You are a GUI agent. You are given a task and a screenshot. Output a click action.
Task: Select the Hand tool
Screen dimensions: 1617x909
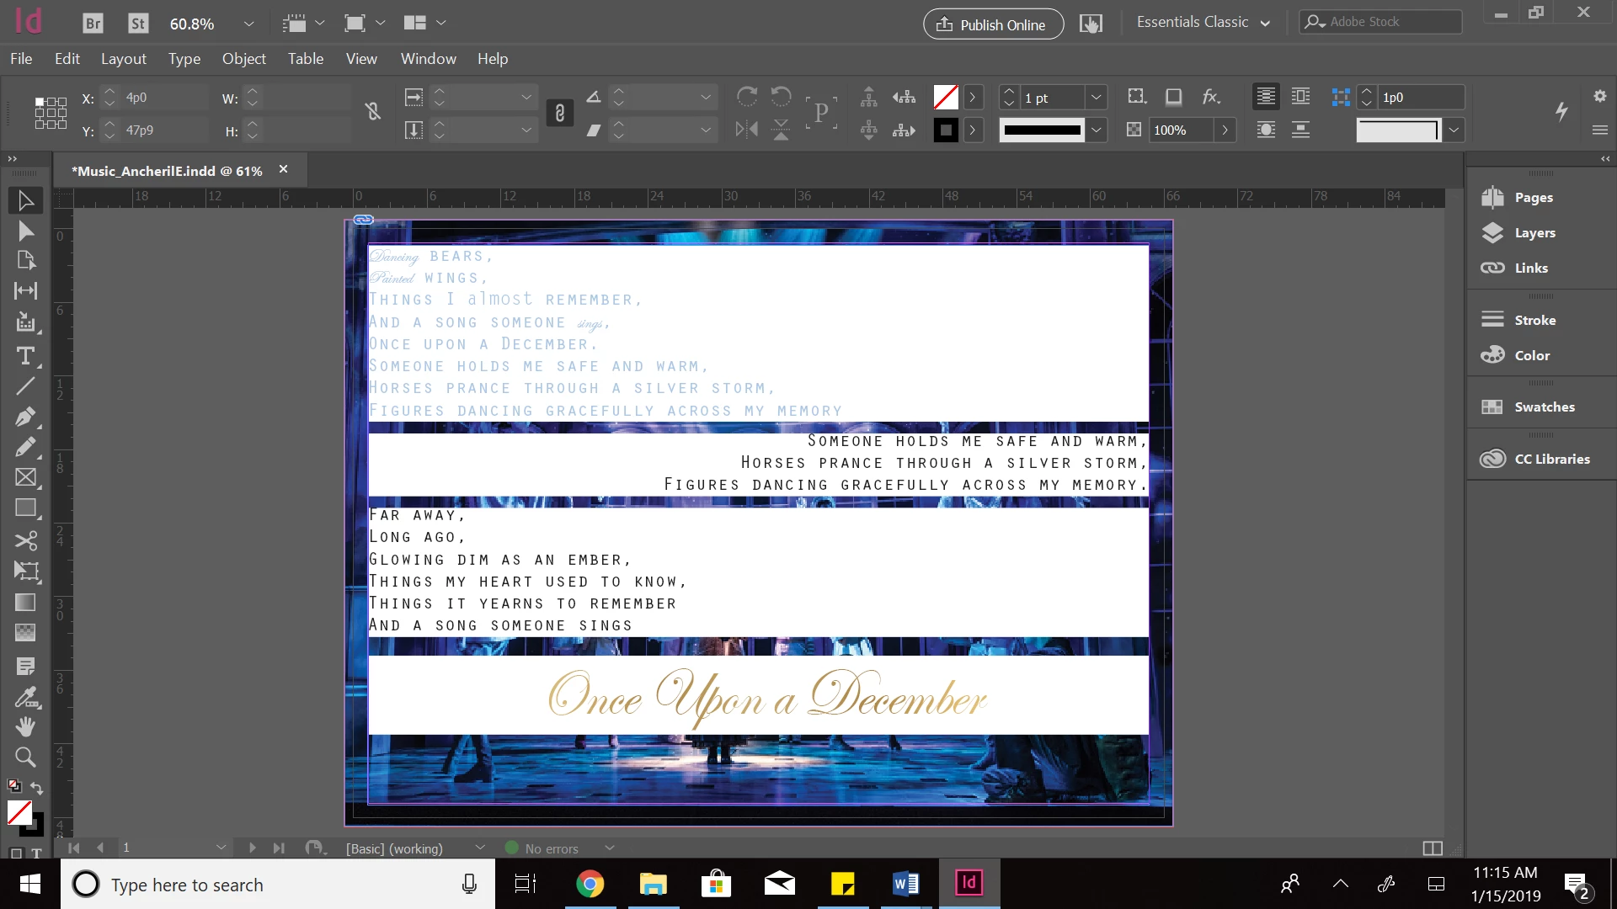click(x=25, y=726)
